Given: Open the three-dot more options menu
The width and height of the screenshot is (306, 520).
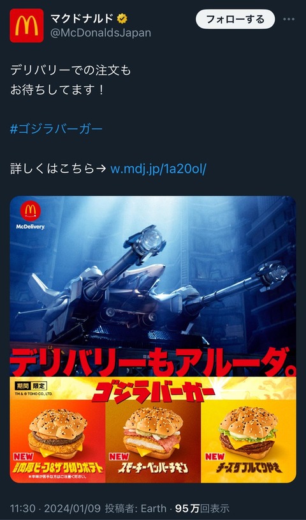Looking at the screenshot, I should tap(289, 19).
